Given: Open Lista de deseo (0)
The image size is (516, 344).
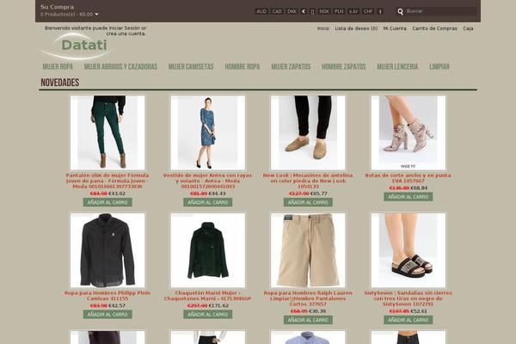Looking at the screenshot, I should tap(356, 28).
